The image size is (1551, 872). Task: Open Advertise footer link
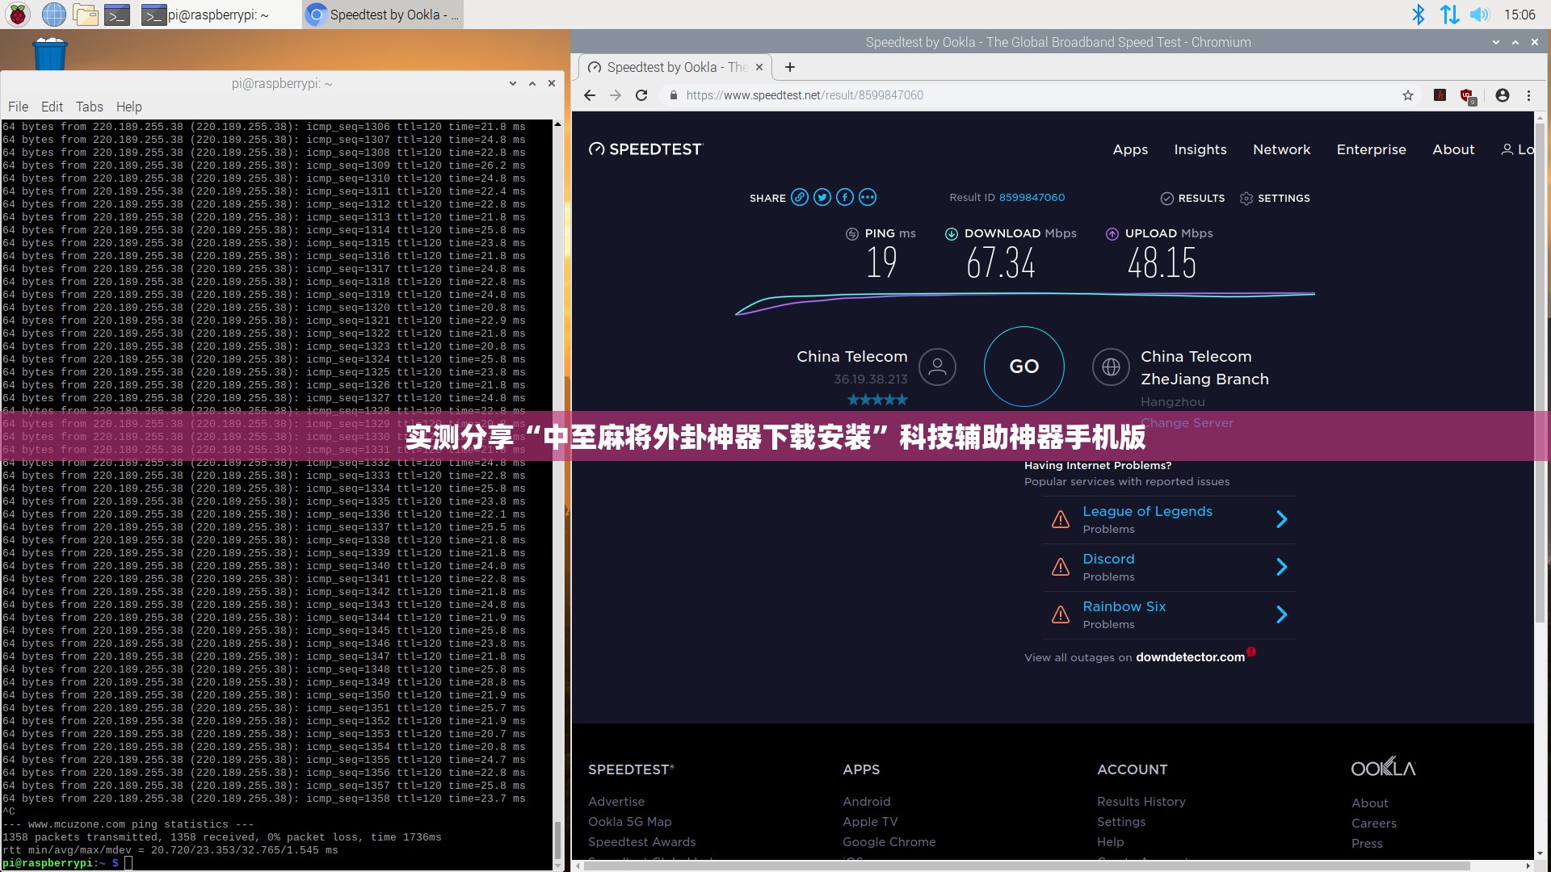[616, 802]
